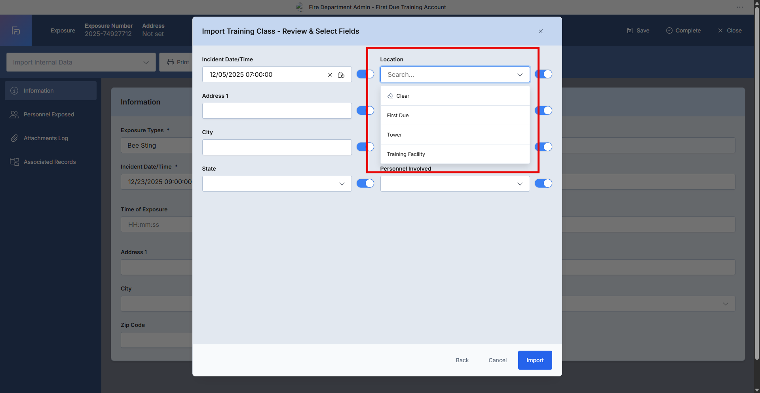Click the Complete checkmark icon
The width and height of the screenshot is (760, 393).
pos(669,30)
